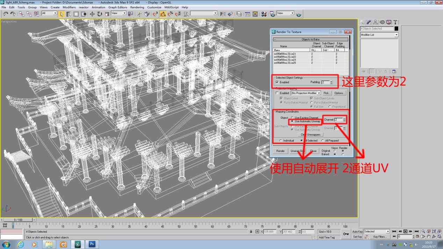Choose the Rectangular Selection Region tool
This screenshot has width=443, height=249.
coord(76,14)
